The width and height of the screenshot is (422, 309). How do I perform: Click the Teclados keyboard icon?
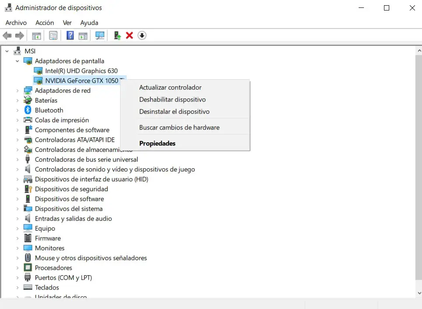coord(28,287)
